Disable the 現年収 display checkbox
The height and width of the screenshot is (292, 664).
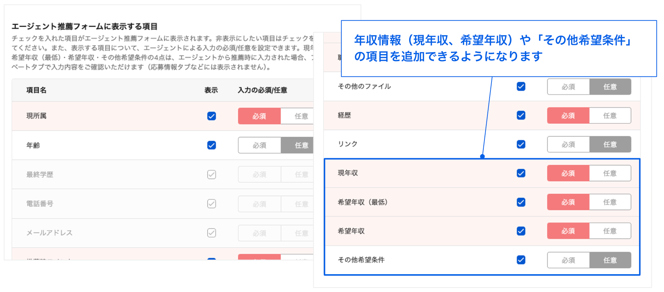(x=521, y=173)
